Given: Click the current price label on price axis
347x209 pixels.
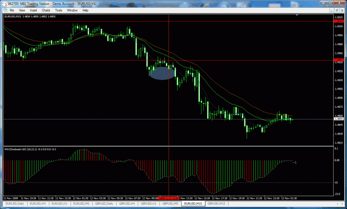Looking at the screenshot, I should [x=339, y=119].
